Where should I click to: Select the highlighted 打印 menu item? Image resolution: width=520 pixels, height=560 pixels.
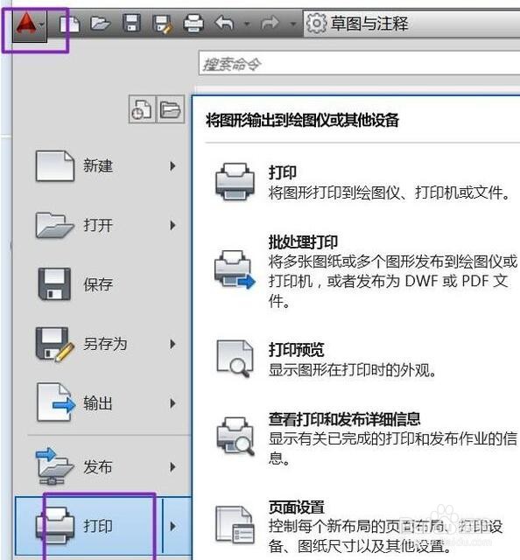[x=103, y=527]
